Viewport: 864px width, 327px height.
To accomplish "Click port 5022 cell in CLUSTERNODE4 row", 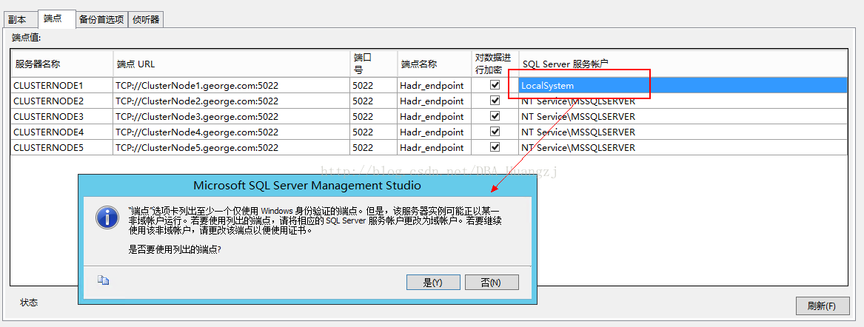I will [x=374, y=132].
